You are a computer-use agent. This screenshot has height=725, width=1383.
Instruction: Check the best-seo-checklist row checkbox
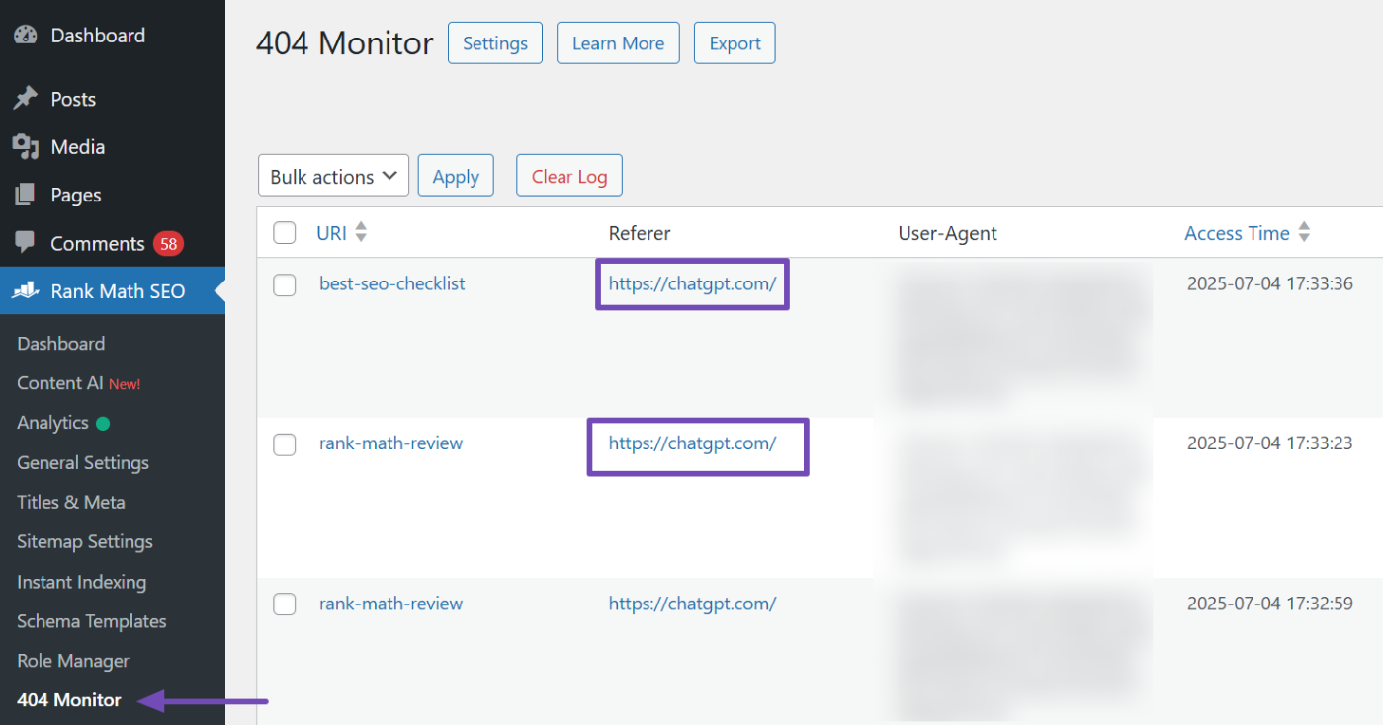[285, 285]
